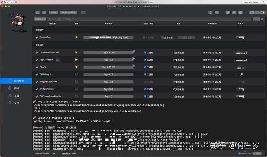Click the GitLab icon of AppCloudSDK row
Image resolution: width=267 pixels, height=157 pixels.
(x=36, y=60)
